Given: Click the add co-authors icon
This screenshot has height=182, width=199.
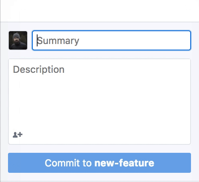Looking at the screenshot, I should [x=18, y=135].
